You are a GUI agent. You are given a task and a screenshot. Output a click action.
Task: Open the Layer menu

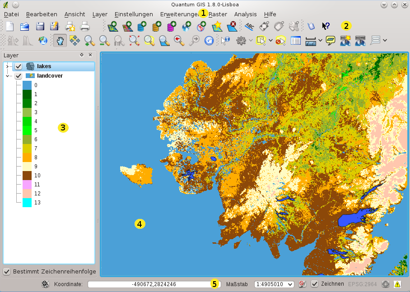click(x=100, y=14)
